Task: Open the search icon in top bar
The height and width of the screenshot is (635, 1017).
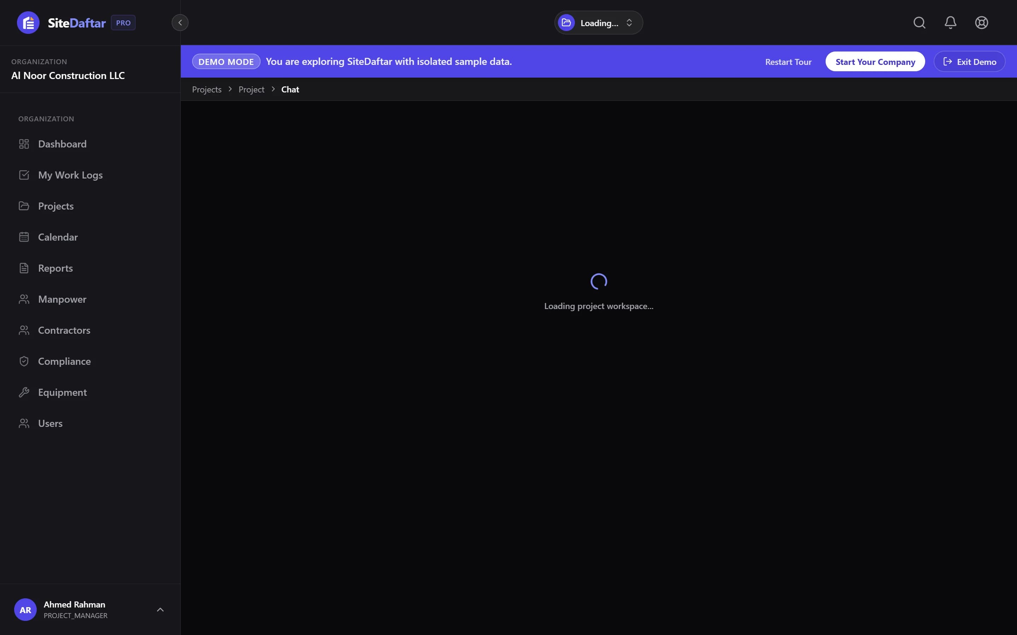Action: (919, 23)
